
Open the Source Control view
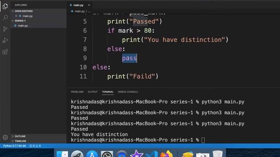5,29
